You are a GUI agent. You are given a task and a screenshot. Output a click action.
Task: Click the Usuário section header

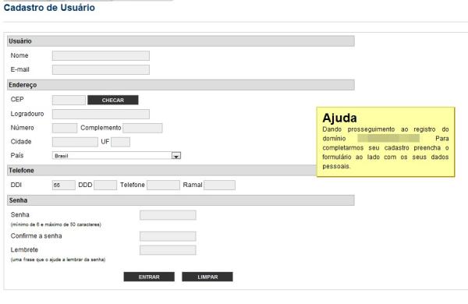tap(181, 41)
